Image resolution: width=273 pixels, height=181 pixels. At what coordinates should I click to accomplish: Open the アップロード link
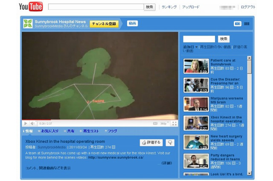point(191,7)
